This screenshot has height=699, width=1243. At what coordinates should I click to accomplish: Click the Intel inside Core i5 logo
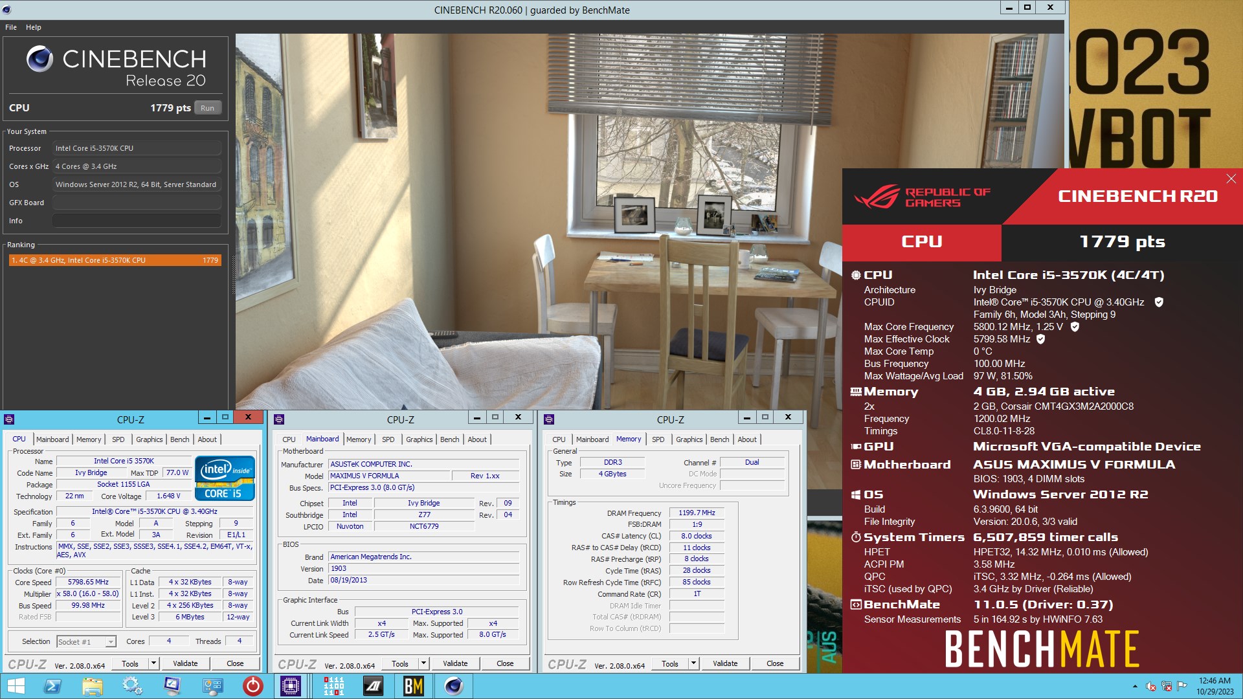pyautogui.click(x=225, y=478)
